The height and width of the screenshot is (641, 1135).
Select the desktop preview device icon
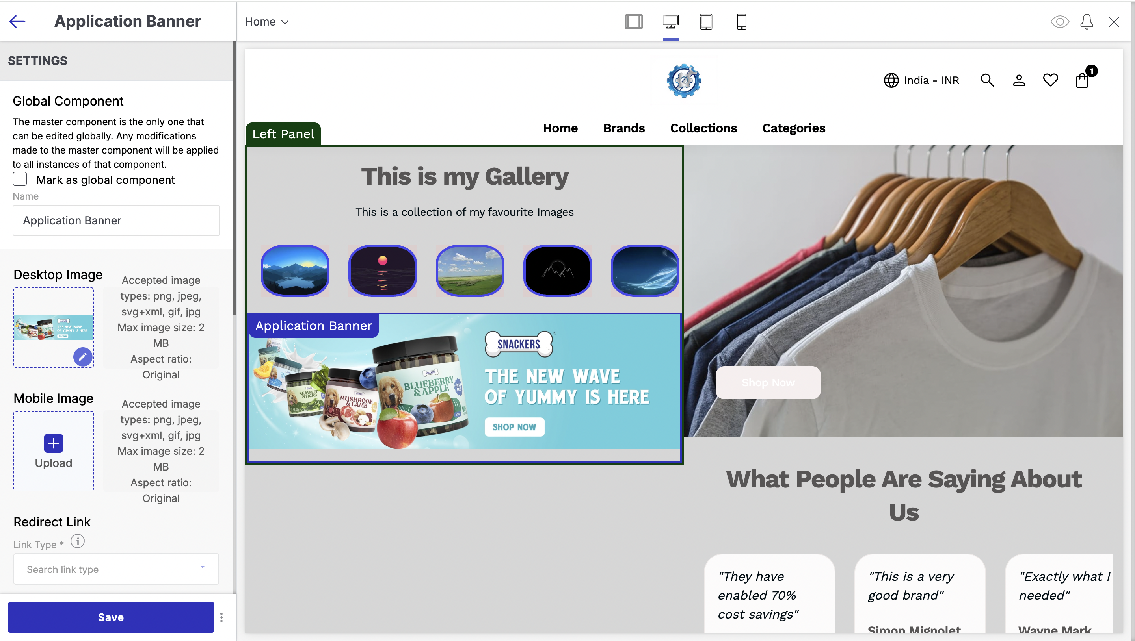[670, 22]
